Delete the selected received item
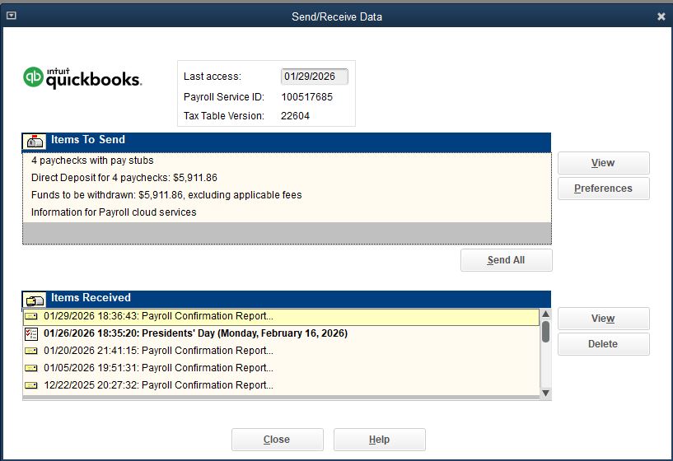This screenshot has height=461, width=673. tap(603, 344)
